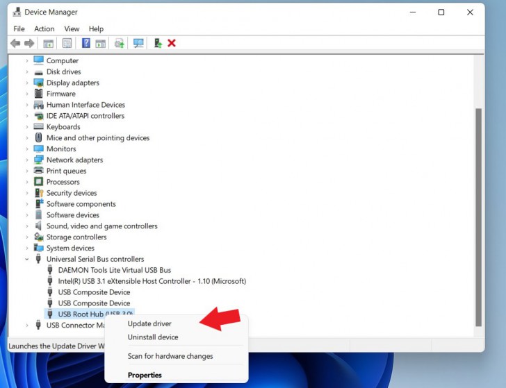Image resolution: width=506 pixels, height=388 pixels.
Task: Choose Properties from the context menu
Action: (x=145, y=375)
